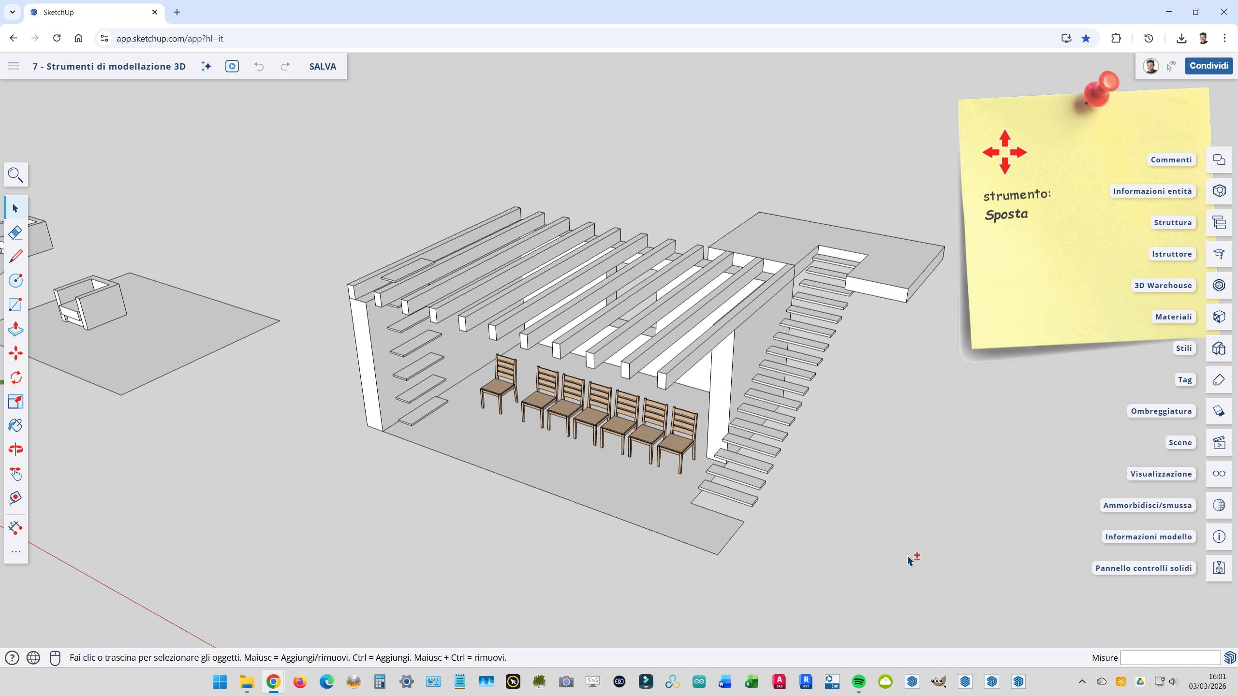1238x696 pixels.
Task: Expand more tools via three dots
Action: coord(15,551)
